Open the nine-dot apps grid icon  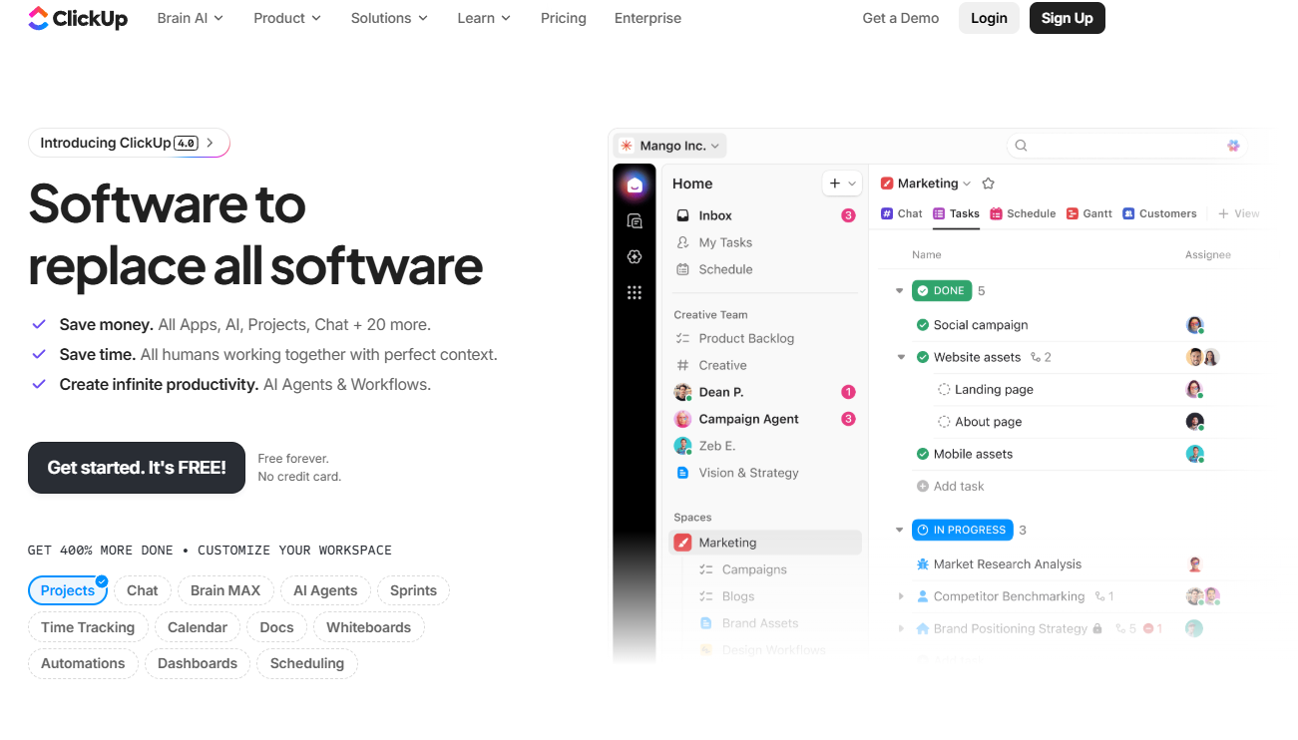[635, 292]
